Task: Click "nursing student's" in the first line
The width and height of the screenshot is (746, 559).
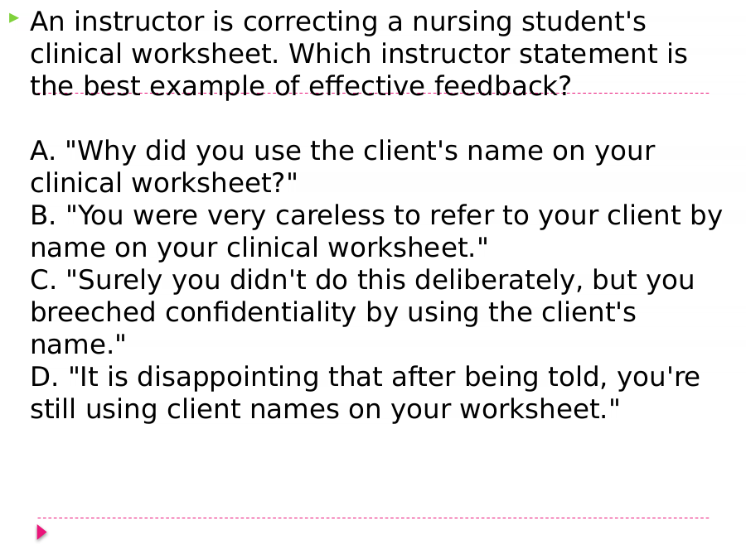Action: click(529, 23)
